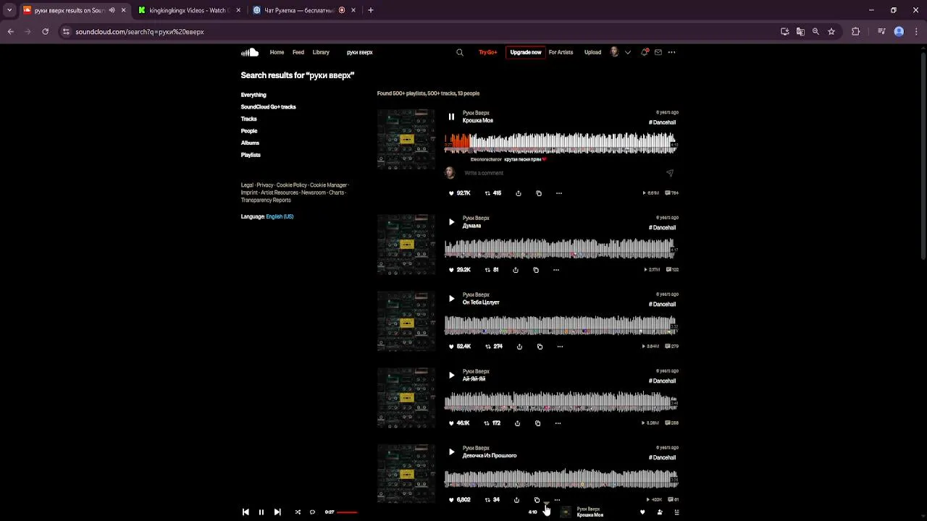
Task: Open the Cookie Policy footer link
Action: tap(292, 185)
